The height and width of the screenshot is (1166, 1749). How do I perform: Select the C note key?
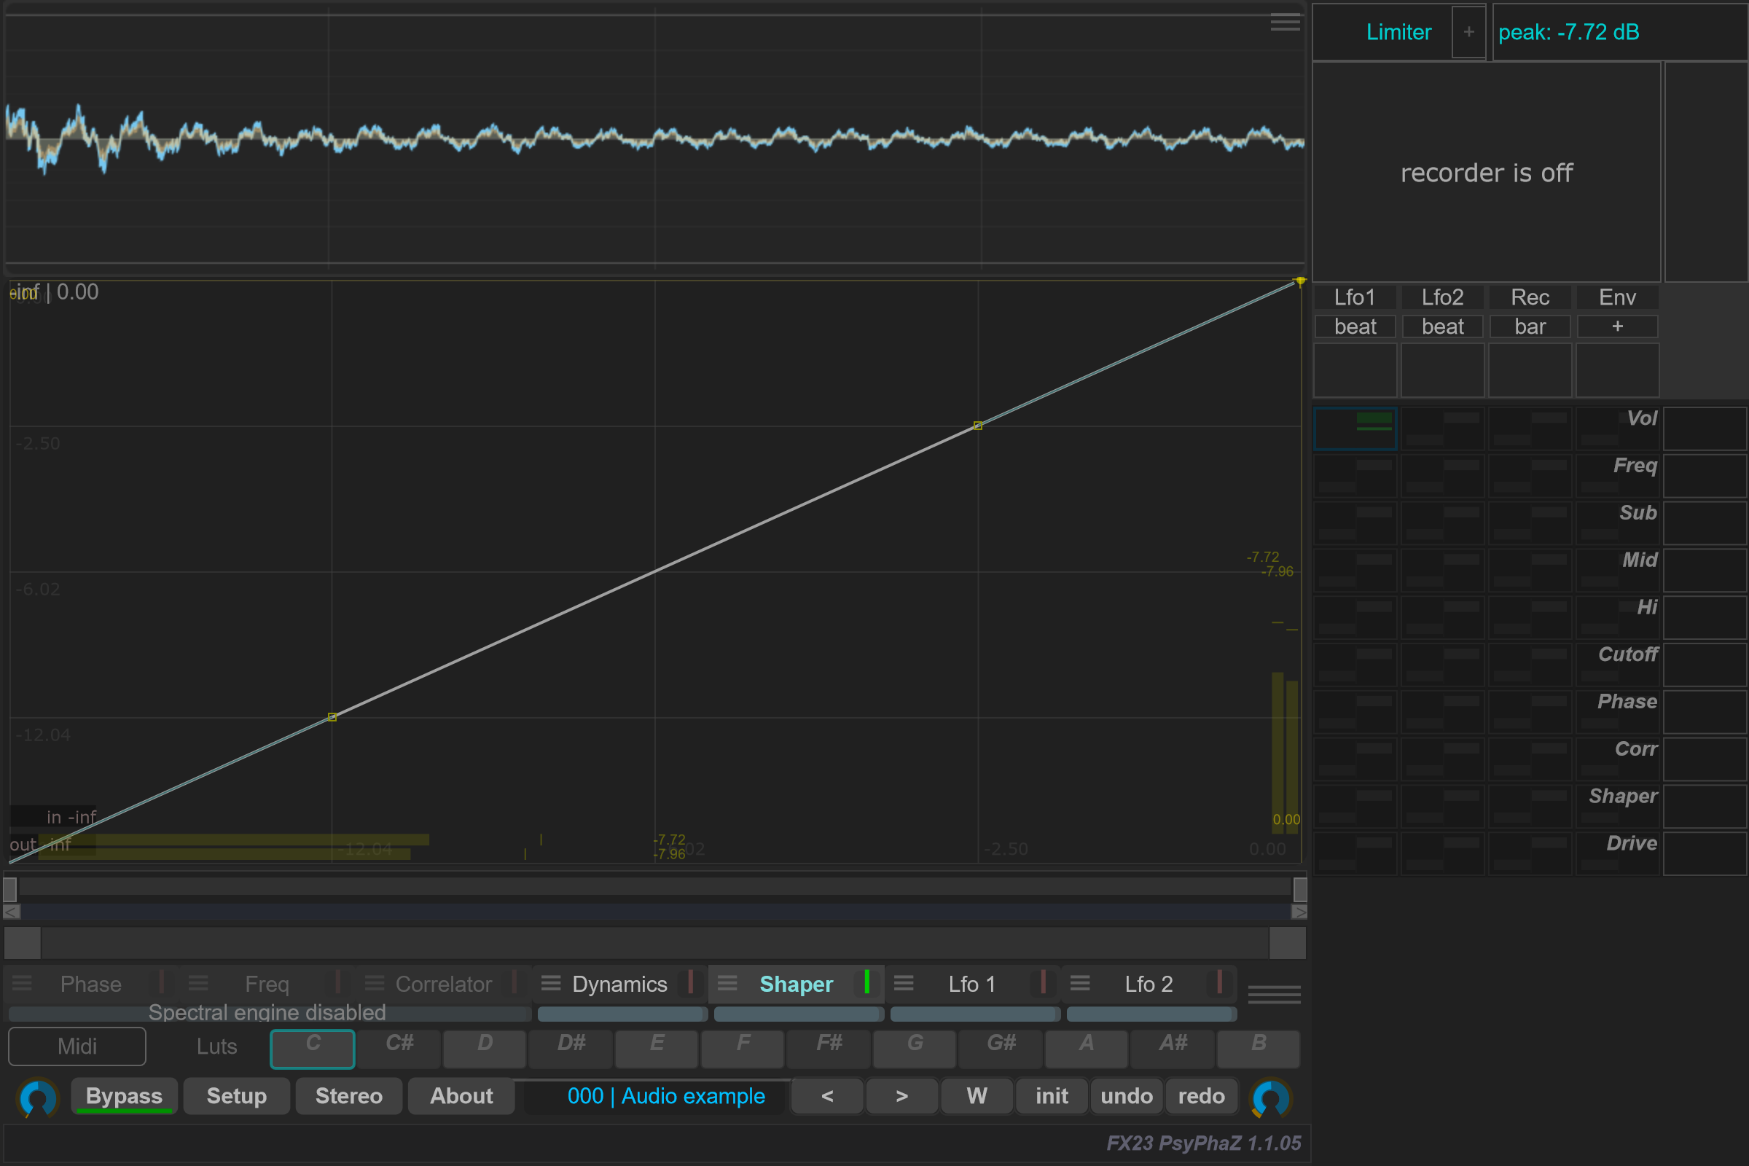[x=313, y=1048]
